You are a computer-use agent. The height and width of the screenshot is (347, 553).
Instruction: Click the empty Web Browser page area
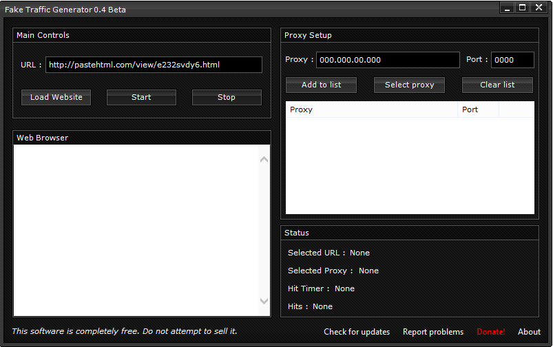pyautogui.click(x=136, y=230)
